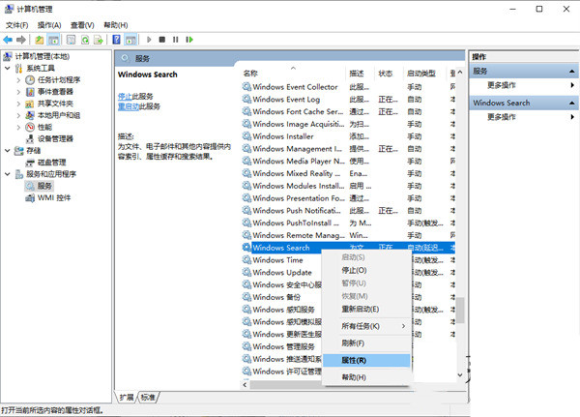Click the 停止 this service link
The image size is (580, 417).
click(x=125, y=97)
